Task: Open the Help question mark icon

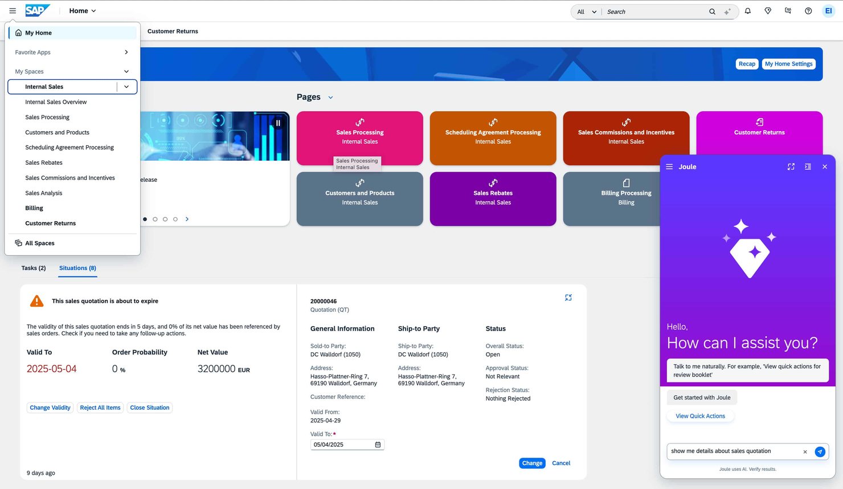Action: point(808,10)
